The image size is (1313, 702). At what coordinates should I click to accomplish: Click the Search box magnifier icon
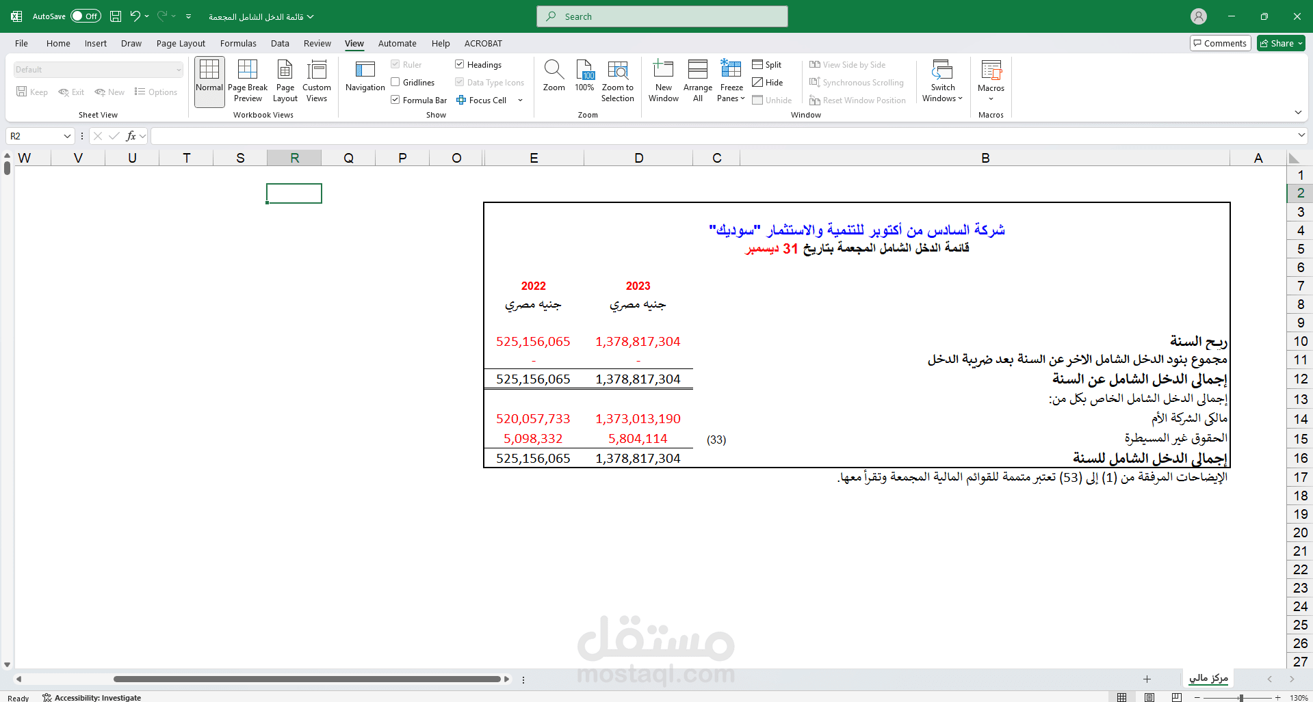(x=551, y=16)
